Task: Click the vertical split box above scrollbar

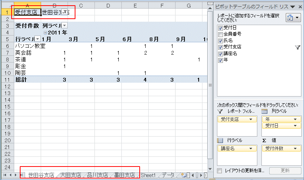Action: click(x=210, y=3)
